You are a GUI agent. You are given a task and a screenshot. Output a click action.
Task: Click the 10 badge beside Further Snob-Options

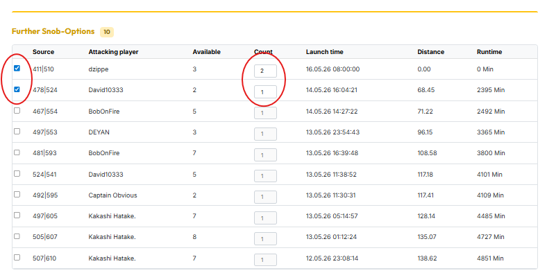pyautogui.click(x=107, y=32)
